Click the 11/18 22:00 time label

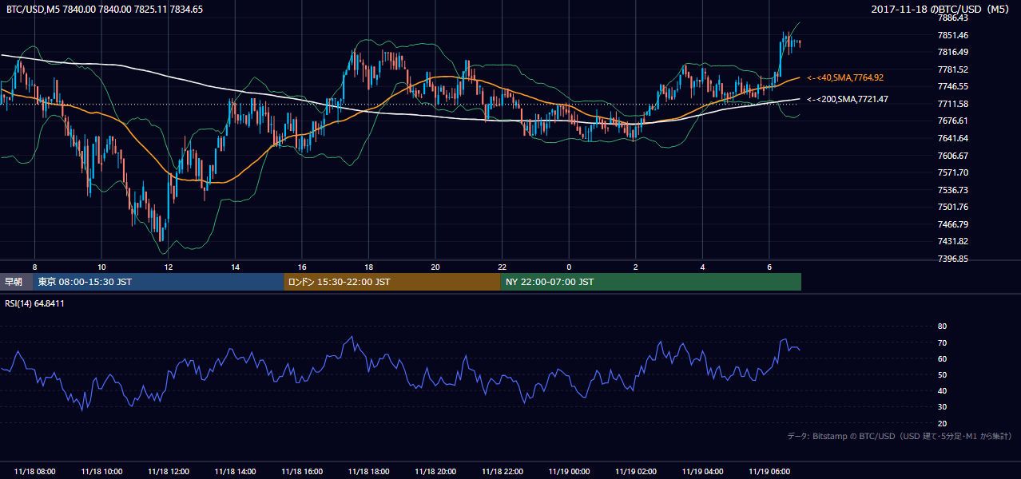click(502, 472)
